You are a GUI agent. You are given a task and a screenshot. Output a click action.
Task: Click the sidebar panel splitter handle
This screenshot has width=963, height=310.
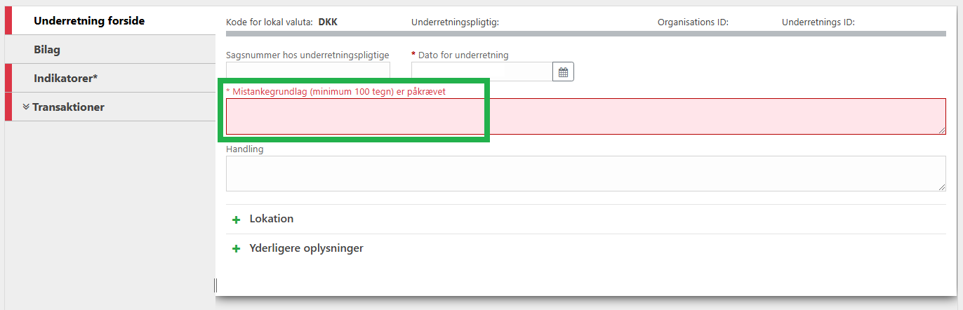click(215, 285)
